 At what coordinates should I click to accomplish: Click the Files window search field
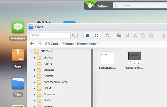tap(50, 35)
